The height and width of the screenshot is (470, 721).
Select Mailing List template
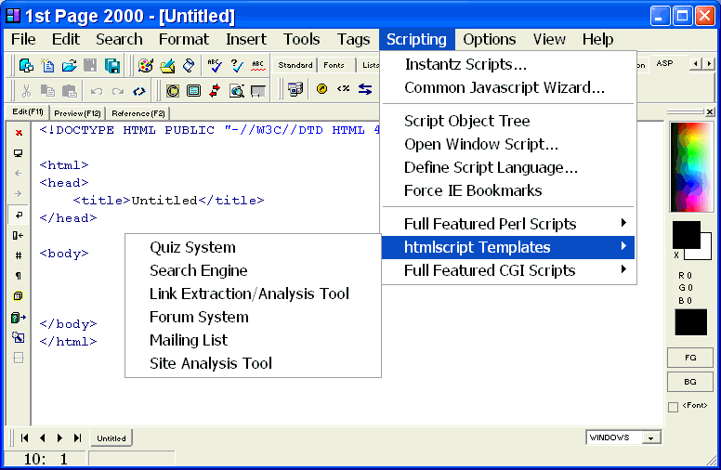pyautogui.click(x=253, y=340)
